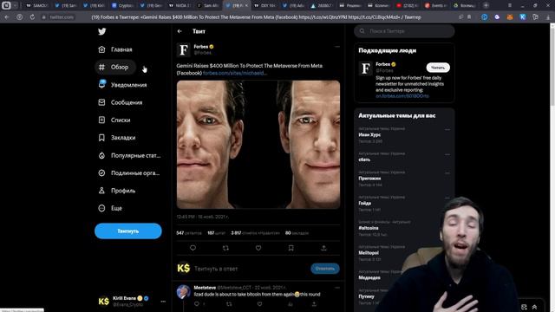Click the Ответить reply button
Viewport: 555px width, 312px height.
coord(325,269)
